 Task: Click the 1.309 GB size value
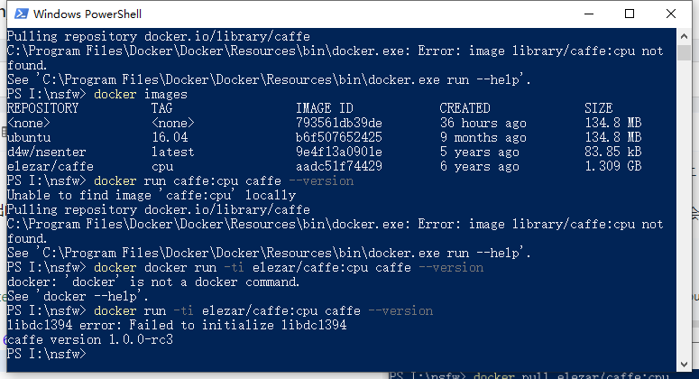point(613,166)
